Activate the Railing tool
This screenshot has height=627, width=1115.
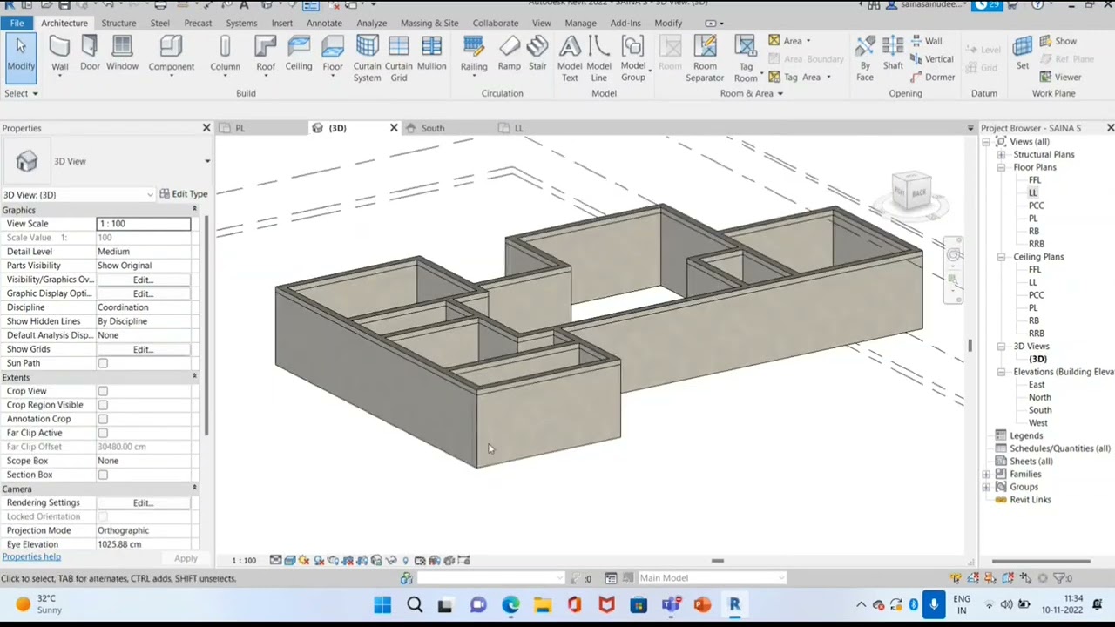click(474, 53)
